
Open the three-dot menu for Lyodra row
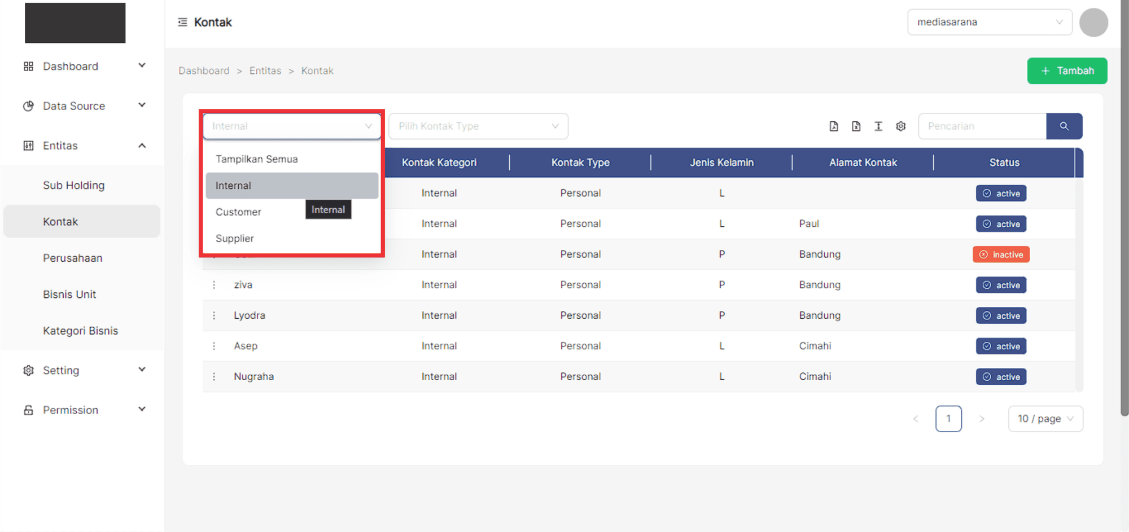[214, 315]
